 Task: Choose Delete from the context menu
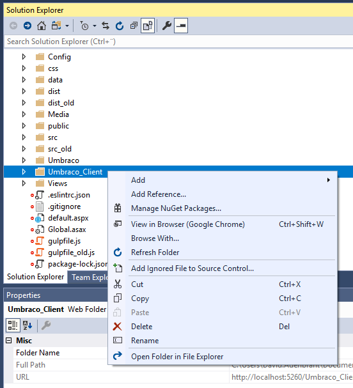223,327
